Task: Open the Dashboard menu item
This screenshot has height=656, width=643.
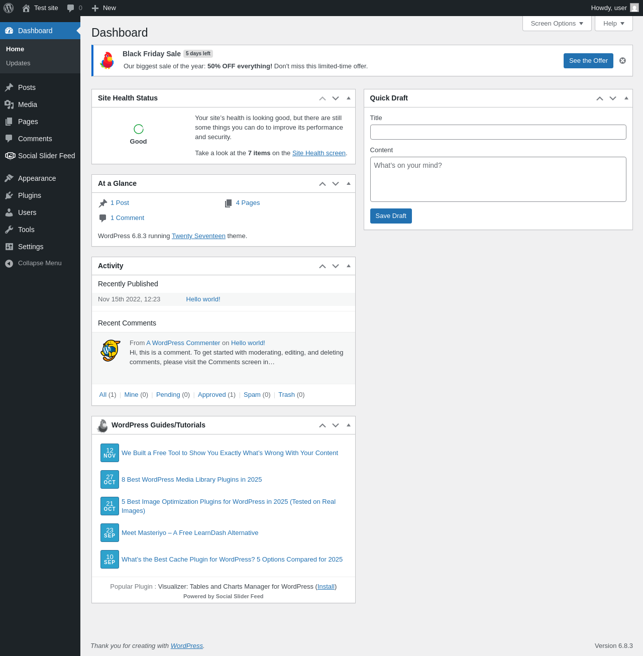Action: pyautogui.click(x=40, y=31)
